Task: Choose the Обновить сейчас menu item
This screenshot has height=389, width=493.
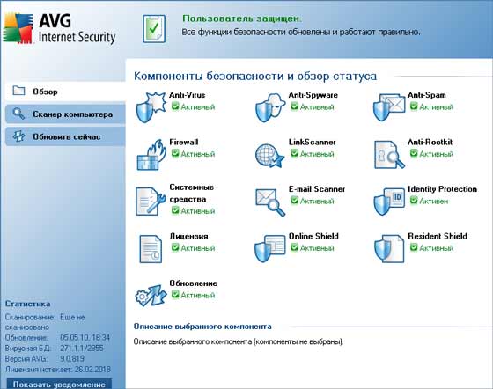Action: point(65,136)
